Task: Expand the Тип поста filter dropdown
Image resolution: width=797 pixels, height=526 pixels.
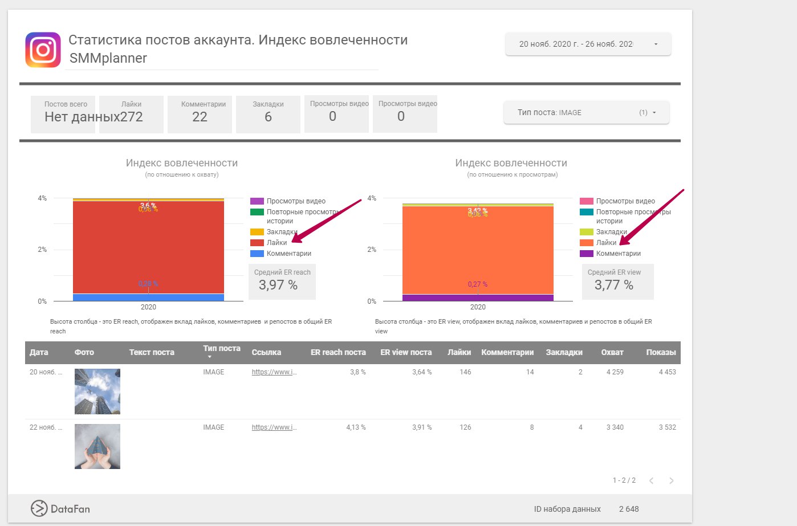Action: click(586, 112)
